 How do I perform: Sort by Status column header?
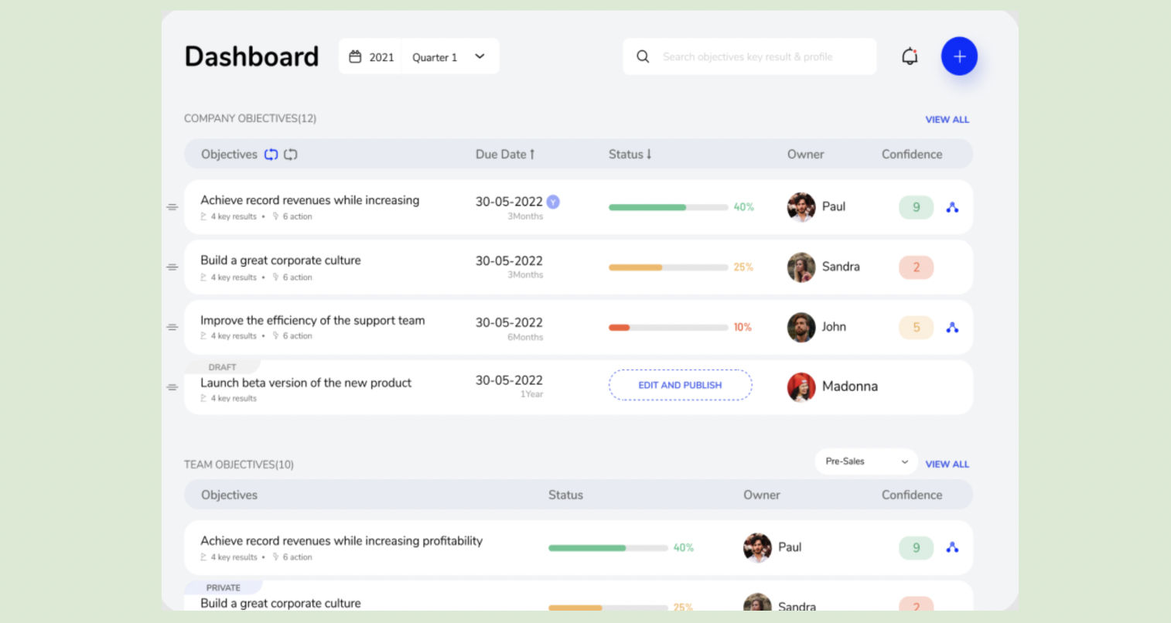[630, 155]
